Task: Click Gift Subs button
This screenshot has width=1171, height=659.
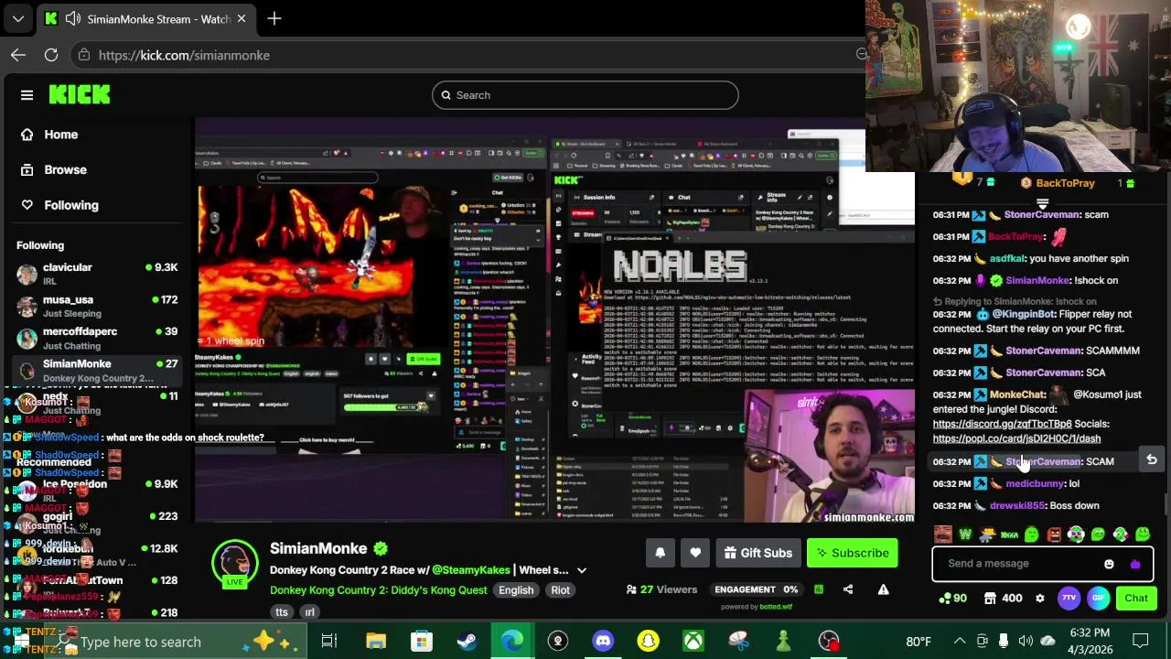Action: [757, 553]
